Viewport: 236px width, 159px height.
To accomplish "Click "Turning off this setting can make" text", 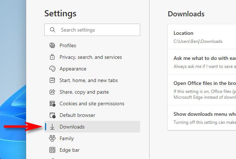I will (205, 122).
